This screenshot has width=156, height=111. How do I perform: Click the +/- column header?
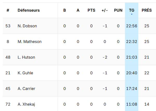tap(105, 10)
